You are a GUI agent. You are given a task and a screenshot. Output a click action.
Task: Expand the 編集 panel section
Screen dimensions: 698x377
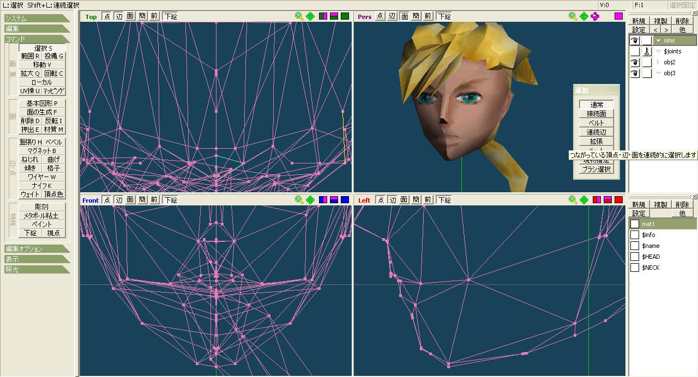[37, 29]
